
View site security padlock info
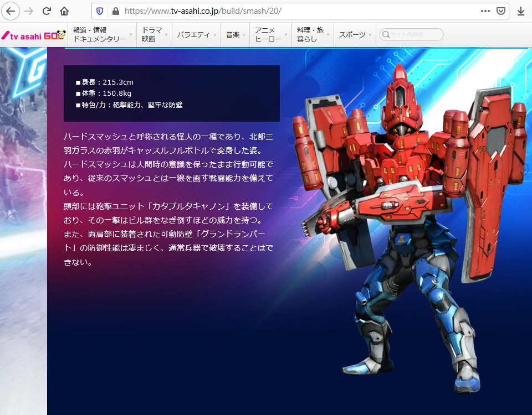click(116, 11)
